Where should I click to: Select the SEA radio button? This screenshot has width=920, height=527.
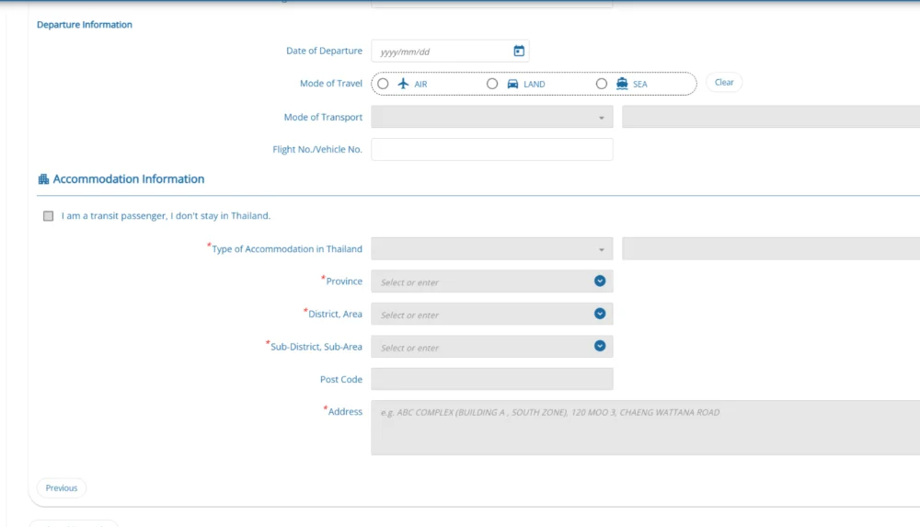click(x=602, y=84)
